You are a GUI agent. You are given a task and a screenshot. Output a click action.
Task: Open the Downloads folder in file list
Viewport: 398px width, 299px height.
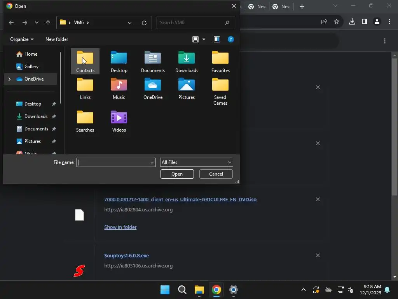(x=187, y=62)
